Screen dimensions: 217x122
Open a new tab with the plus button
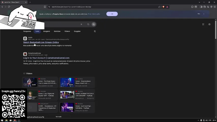(x=30, y=2)
